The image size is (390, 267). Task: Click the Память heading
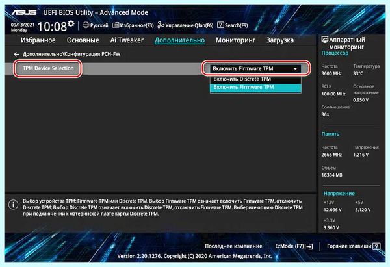pos(330,134)
